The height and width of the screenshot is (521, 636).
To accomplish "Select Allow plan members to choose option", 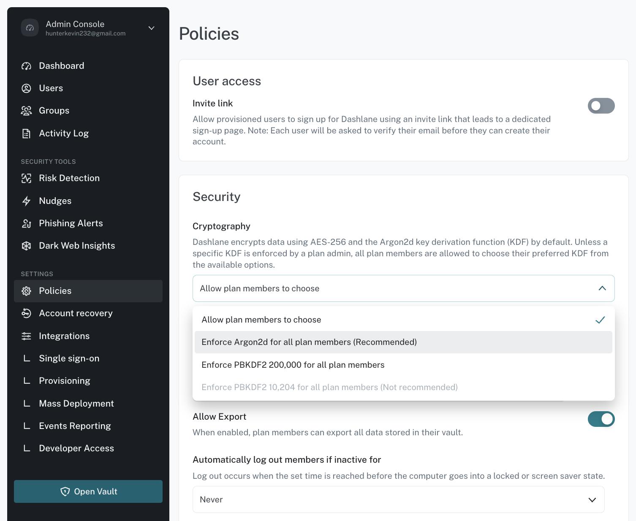I will pos(404,320).
